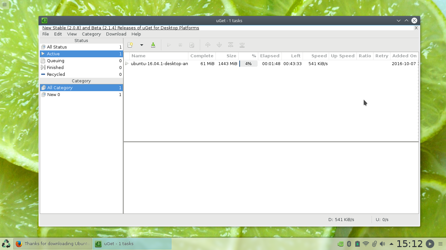Select the Active status row

pos(81,54)
